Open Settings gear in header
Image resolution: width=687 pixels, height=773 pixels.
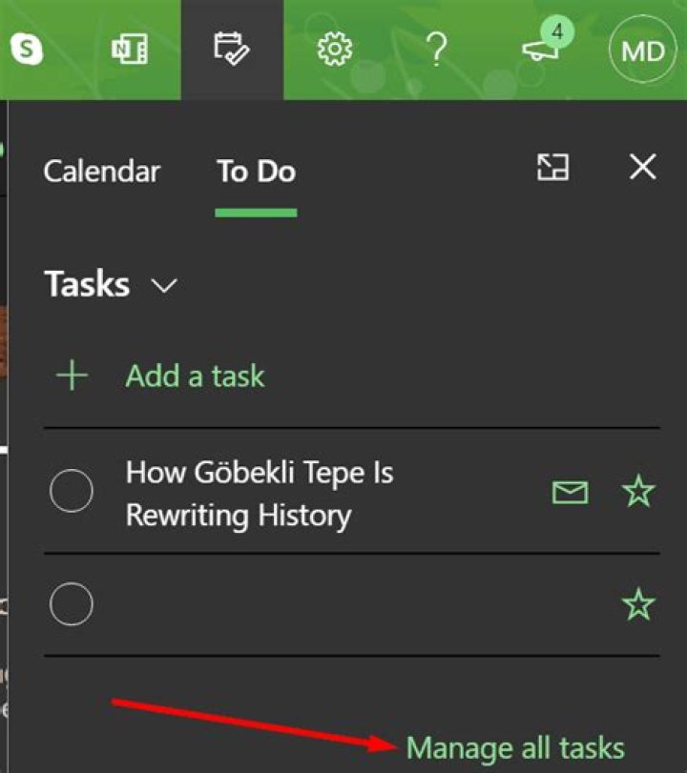click(335, 49)
